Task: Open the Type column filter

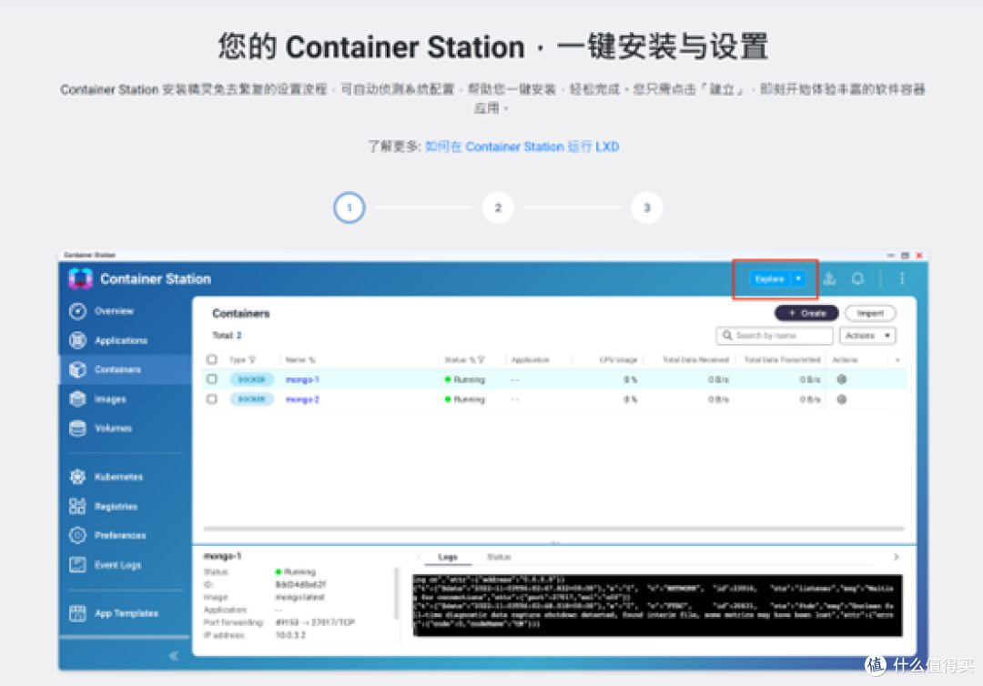Action: coord(252,359)
